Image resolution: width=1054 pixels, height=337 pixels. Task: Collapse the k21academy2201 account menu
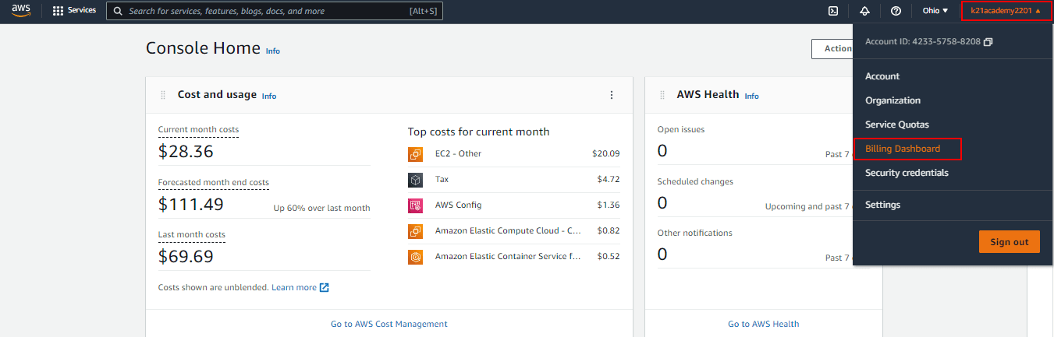click(1006, 11)
